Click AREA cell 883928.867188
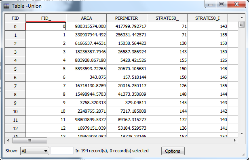The width and height of the screenshot is (249, 160). 86,60
